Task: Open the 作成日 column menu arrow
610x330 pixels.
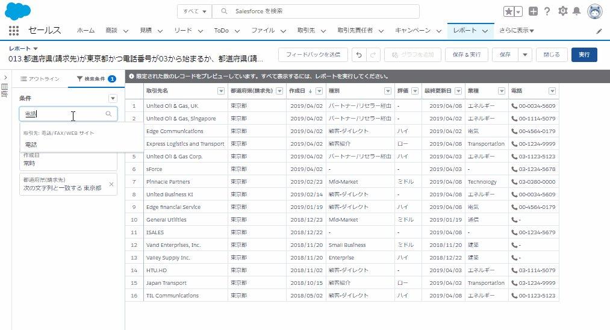Action: [319, 91]
